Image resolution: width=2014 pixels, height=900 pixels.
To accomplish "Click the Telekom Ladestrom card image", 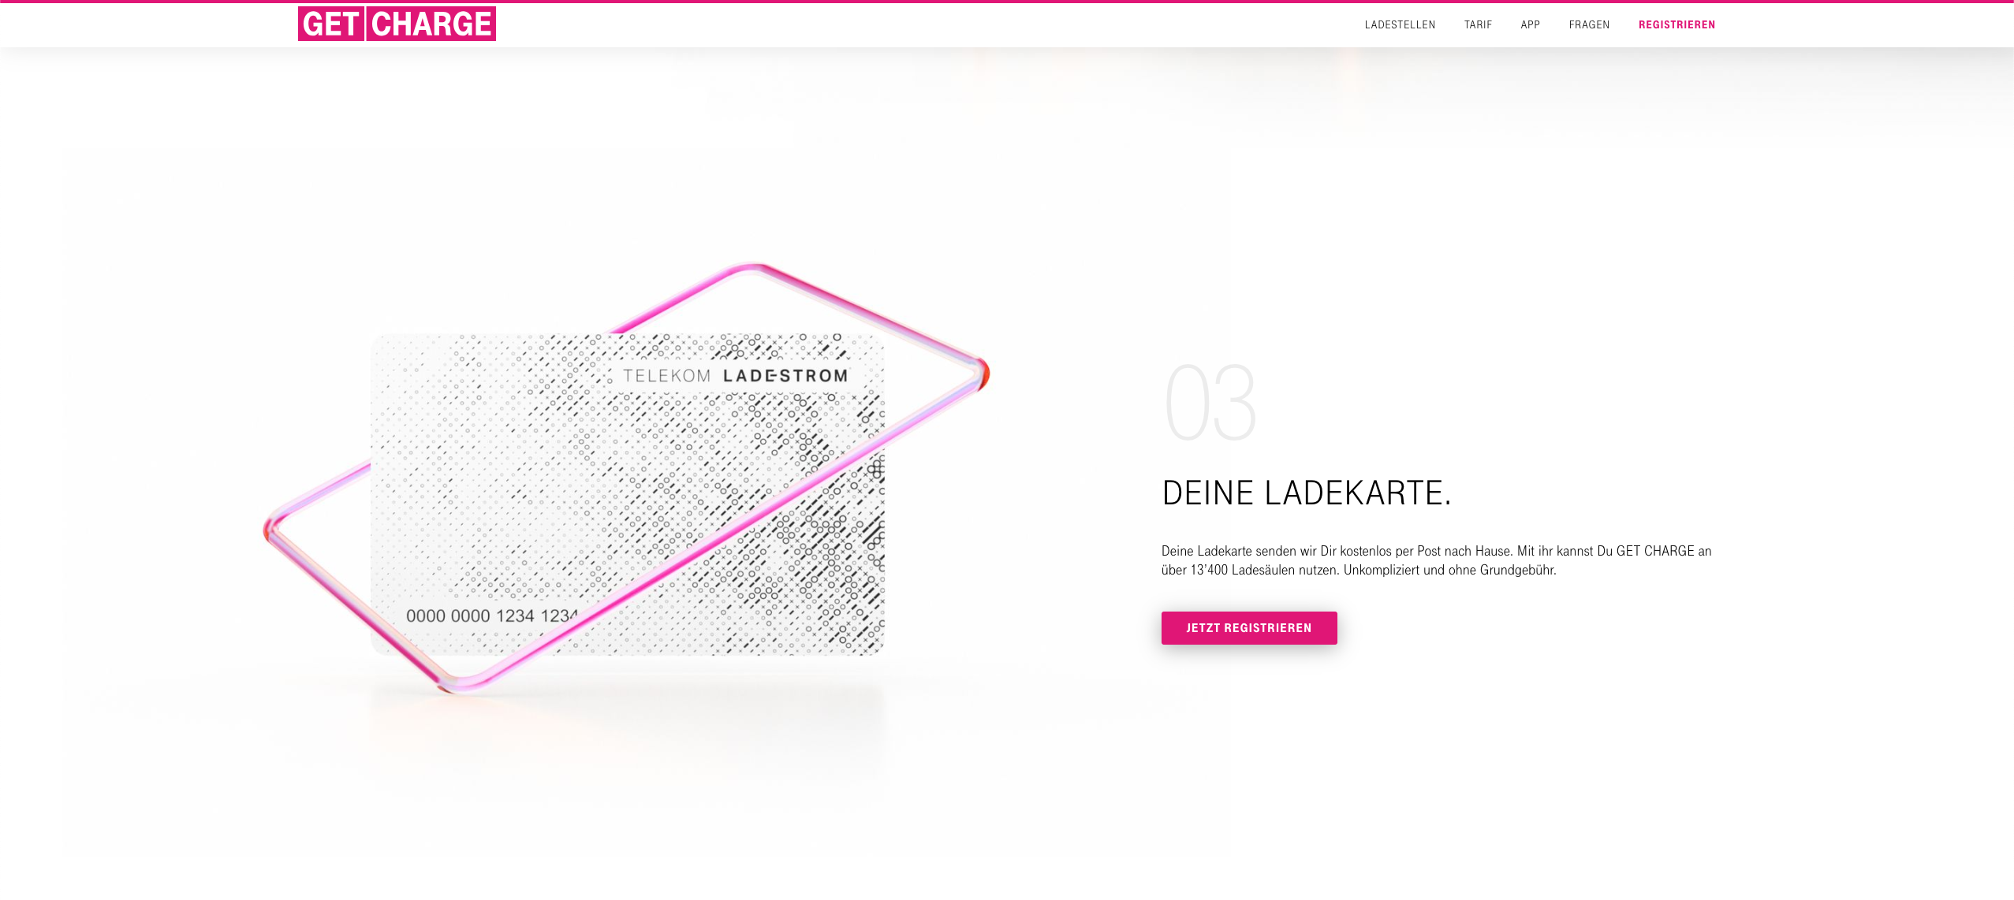I will click(x=627, y=494).
